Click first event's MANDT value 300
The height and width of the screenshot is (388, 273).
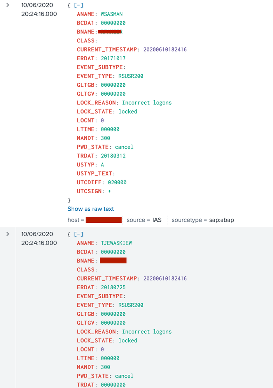pos(105,138)
